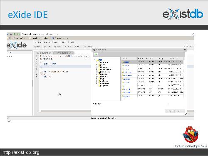Close the Open Document dialog
This screenshot has width=208, height=156.
coord(185,50)
